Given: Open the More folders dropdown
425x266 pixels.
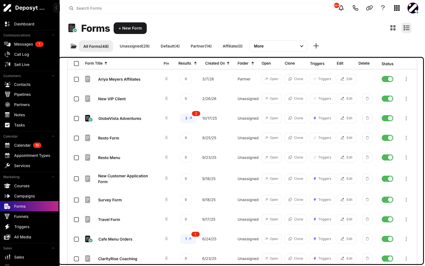Looking at the screenshot, I should coord(278,46).
